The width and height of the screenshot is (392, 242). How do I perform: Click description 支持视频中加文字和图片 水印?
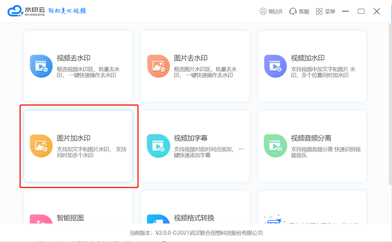pos(323,72)
